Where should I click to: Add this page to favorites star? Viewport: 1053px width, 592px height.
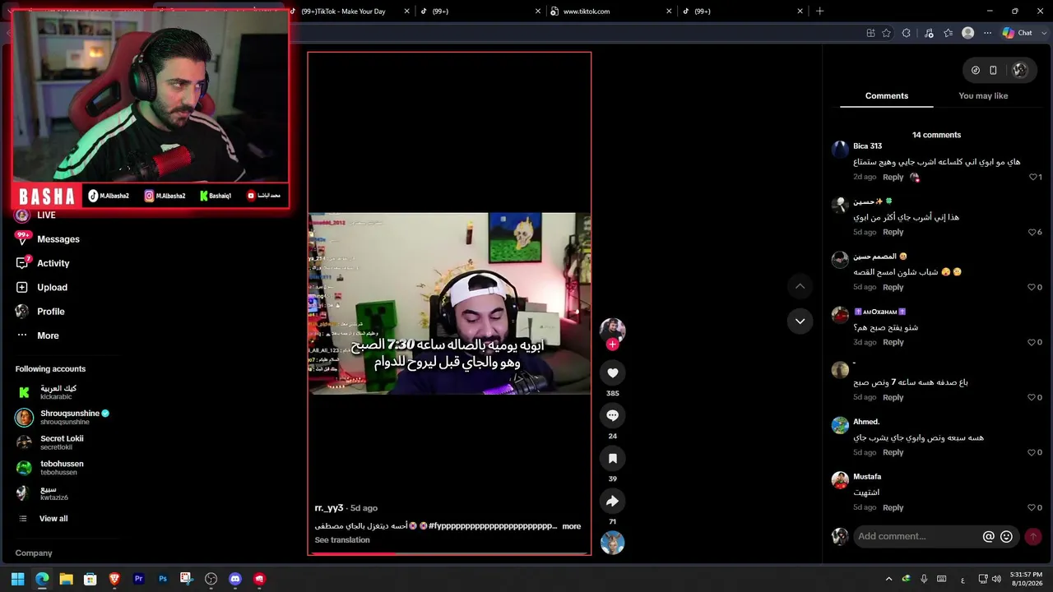point(886,33)
